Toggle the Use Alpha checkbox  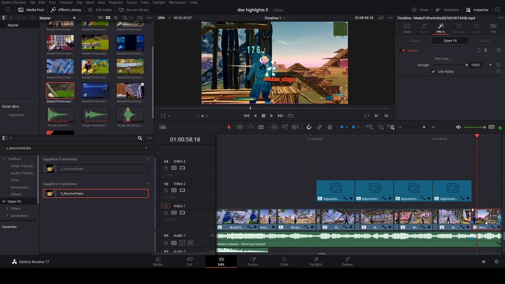[x=434, y=71]
